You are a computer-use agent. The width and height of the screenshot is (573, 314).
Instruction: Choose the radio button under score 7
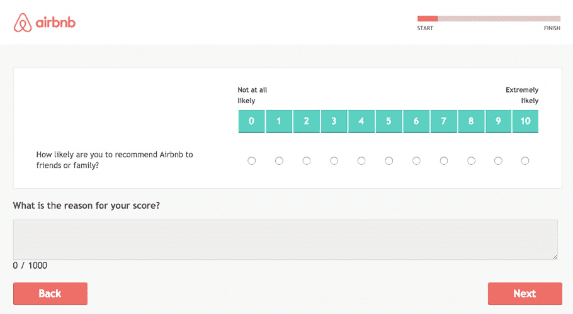click(x=444, y=160)
